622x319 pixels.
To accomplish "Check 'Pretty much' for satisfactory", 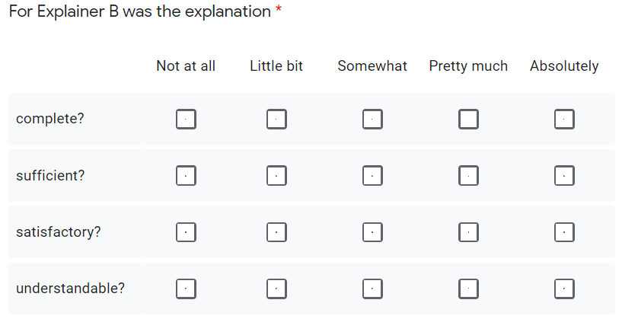I will pos(468,231).
